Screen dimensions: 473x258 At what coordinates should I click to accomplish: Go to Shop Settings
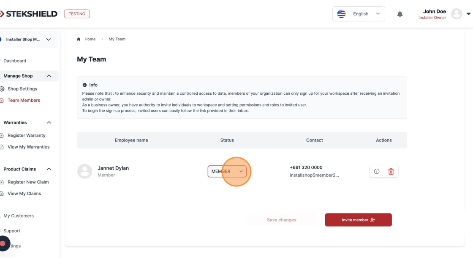[x=22, y=89]
